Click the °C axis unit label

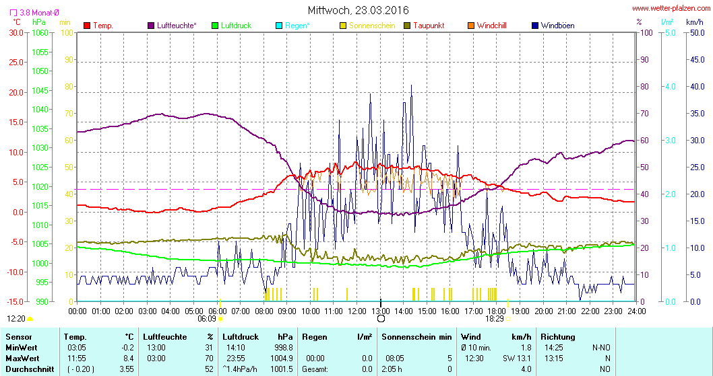click(16, 22)
